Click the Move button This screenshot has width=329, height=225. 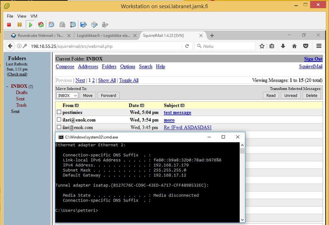[x=88, y=95]
